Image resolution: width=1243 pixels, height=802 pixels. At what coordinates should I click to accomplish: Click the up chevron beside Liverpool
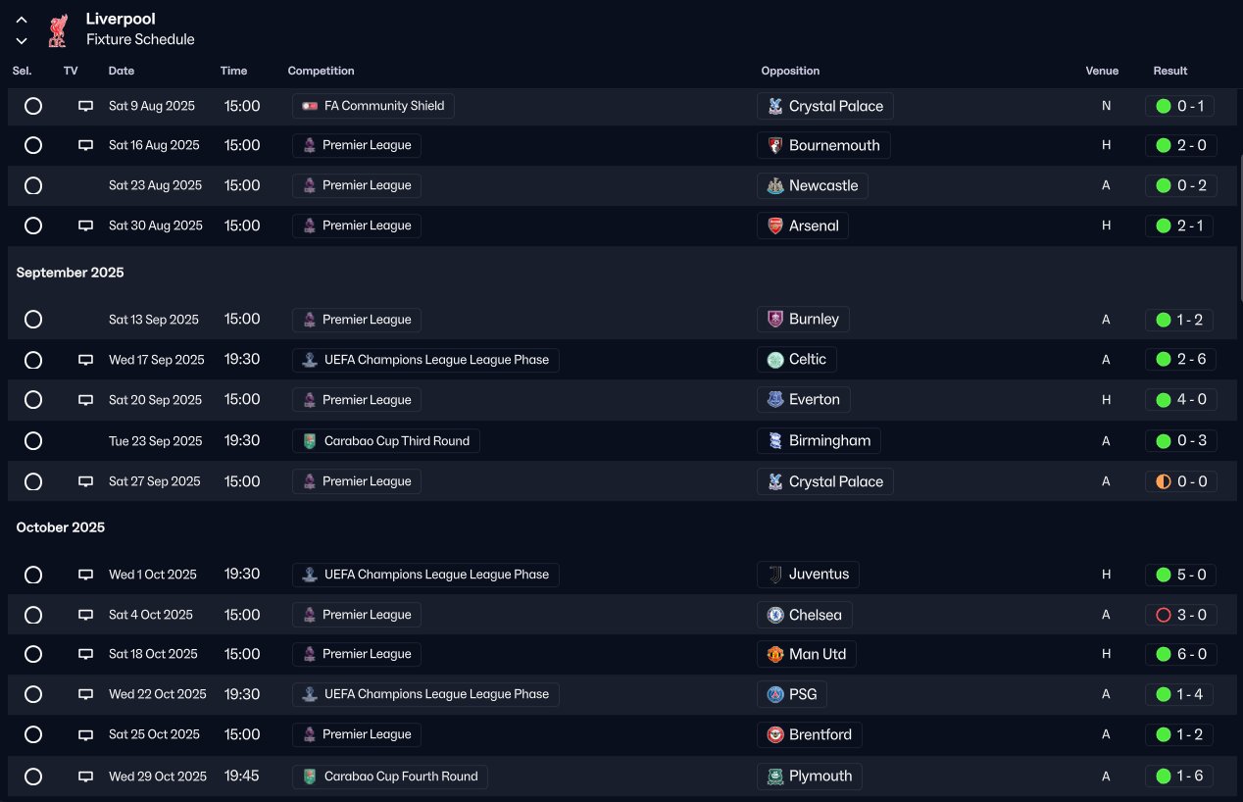click(x=22, y=20)
